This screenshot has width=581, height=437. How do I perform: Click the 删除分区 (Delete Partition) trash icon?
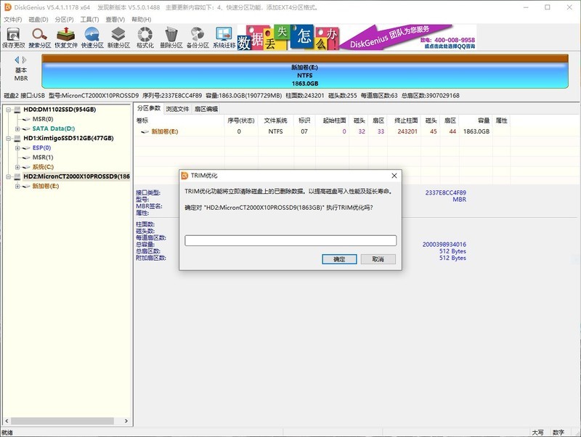click(x=171, y=37)
